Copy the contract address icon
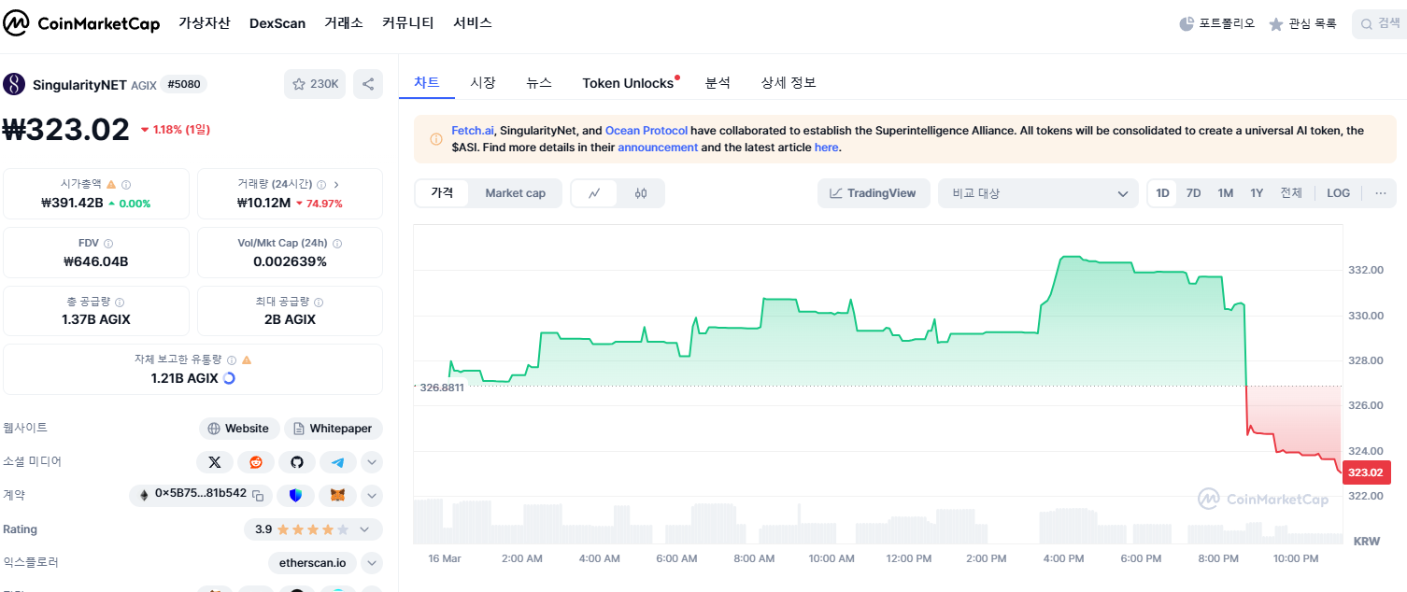This screenshot has width=1407, height=592. click(258, 494)
